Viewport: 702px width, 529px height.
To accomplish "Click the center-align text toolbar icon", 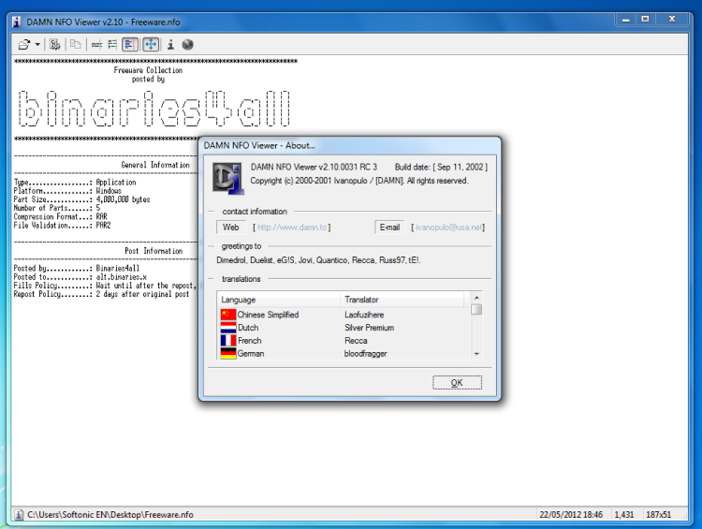I will (96, 44).
